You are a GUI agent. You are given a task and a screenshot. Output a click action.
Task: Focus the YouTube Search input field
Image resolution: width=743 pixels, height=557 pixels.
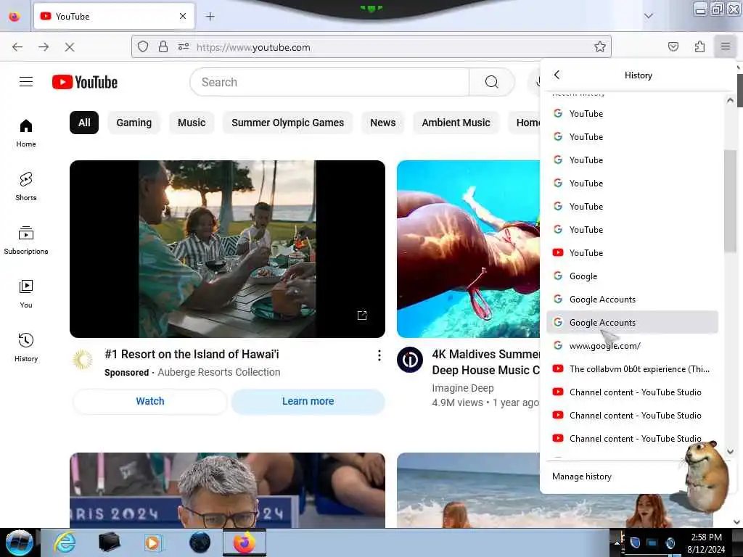click(x=330, y=82)
